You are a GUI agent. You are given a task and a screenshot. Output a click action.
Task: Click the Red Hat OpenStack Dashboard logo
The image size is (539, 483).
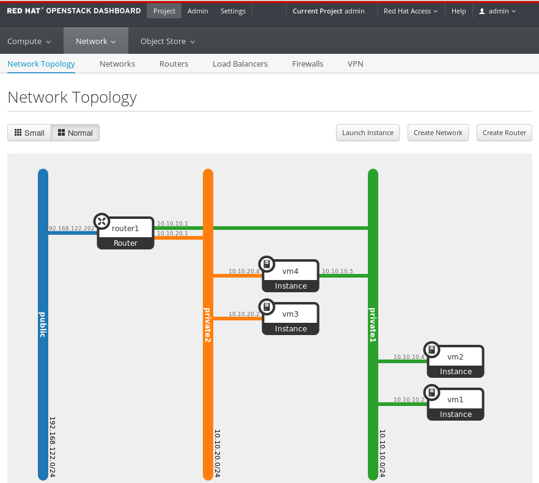73,11
